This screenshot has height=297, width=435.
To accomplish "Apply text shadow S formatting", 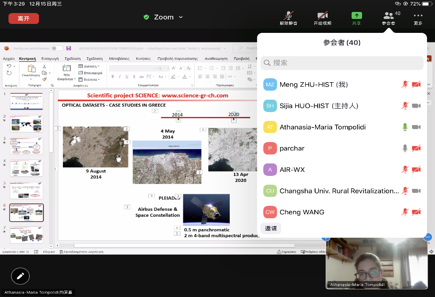I will pyautogui.click(x=134, y=76).
